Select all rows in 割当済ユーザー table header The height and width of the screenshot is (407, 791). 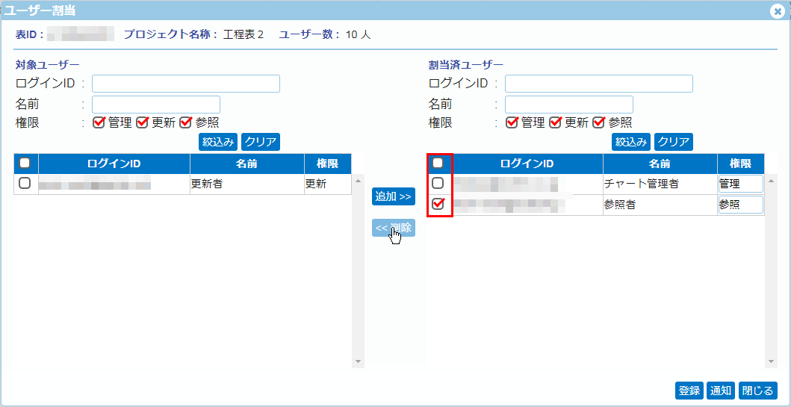click(x=438, y=163)
